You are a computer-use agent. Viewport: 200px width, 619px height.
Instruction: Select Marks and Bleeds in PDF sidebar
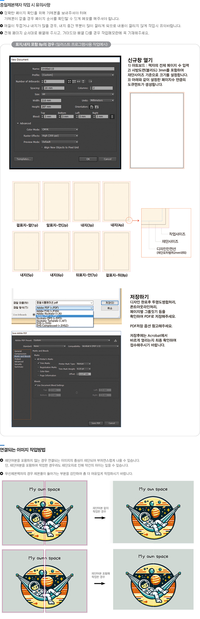pyautogui.click(x=22, y=356)
